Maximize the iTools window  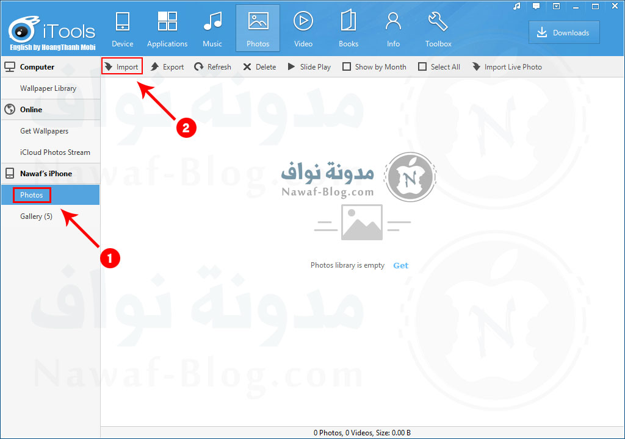(x=595, y=6)
